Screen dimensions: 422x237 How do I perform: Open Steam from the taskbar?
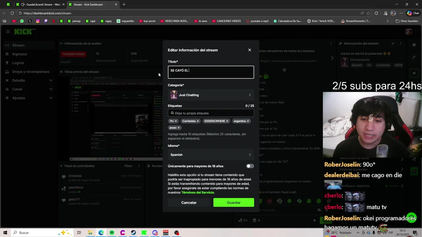click(x=134, y=233)
